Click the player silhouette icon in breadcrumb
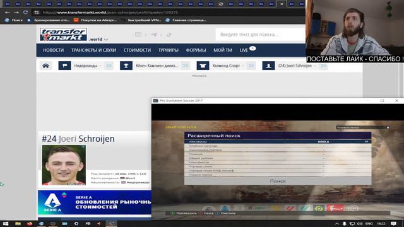The image size is (404, 227). (268, 66)
